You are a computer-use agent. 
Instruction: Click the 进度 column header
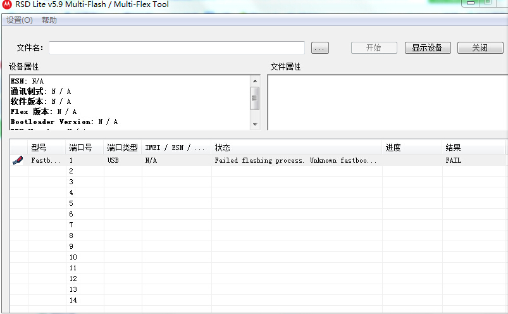click(x=412, y=148)
